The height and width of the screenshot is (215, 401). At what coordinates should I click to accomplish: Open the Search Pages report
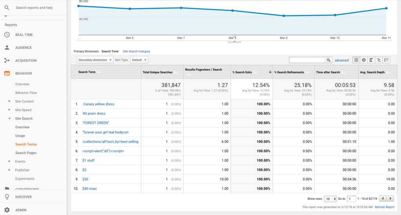point(26,153)
